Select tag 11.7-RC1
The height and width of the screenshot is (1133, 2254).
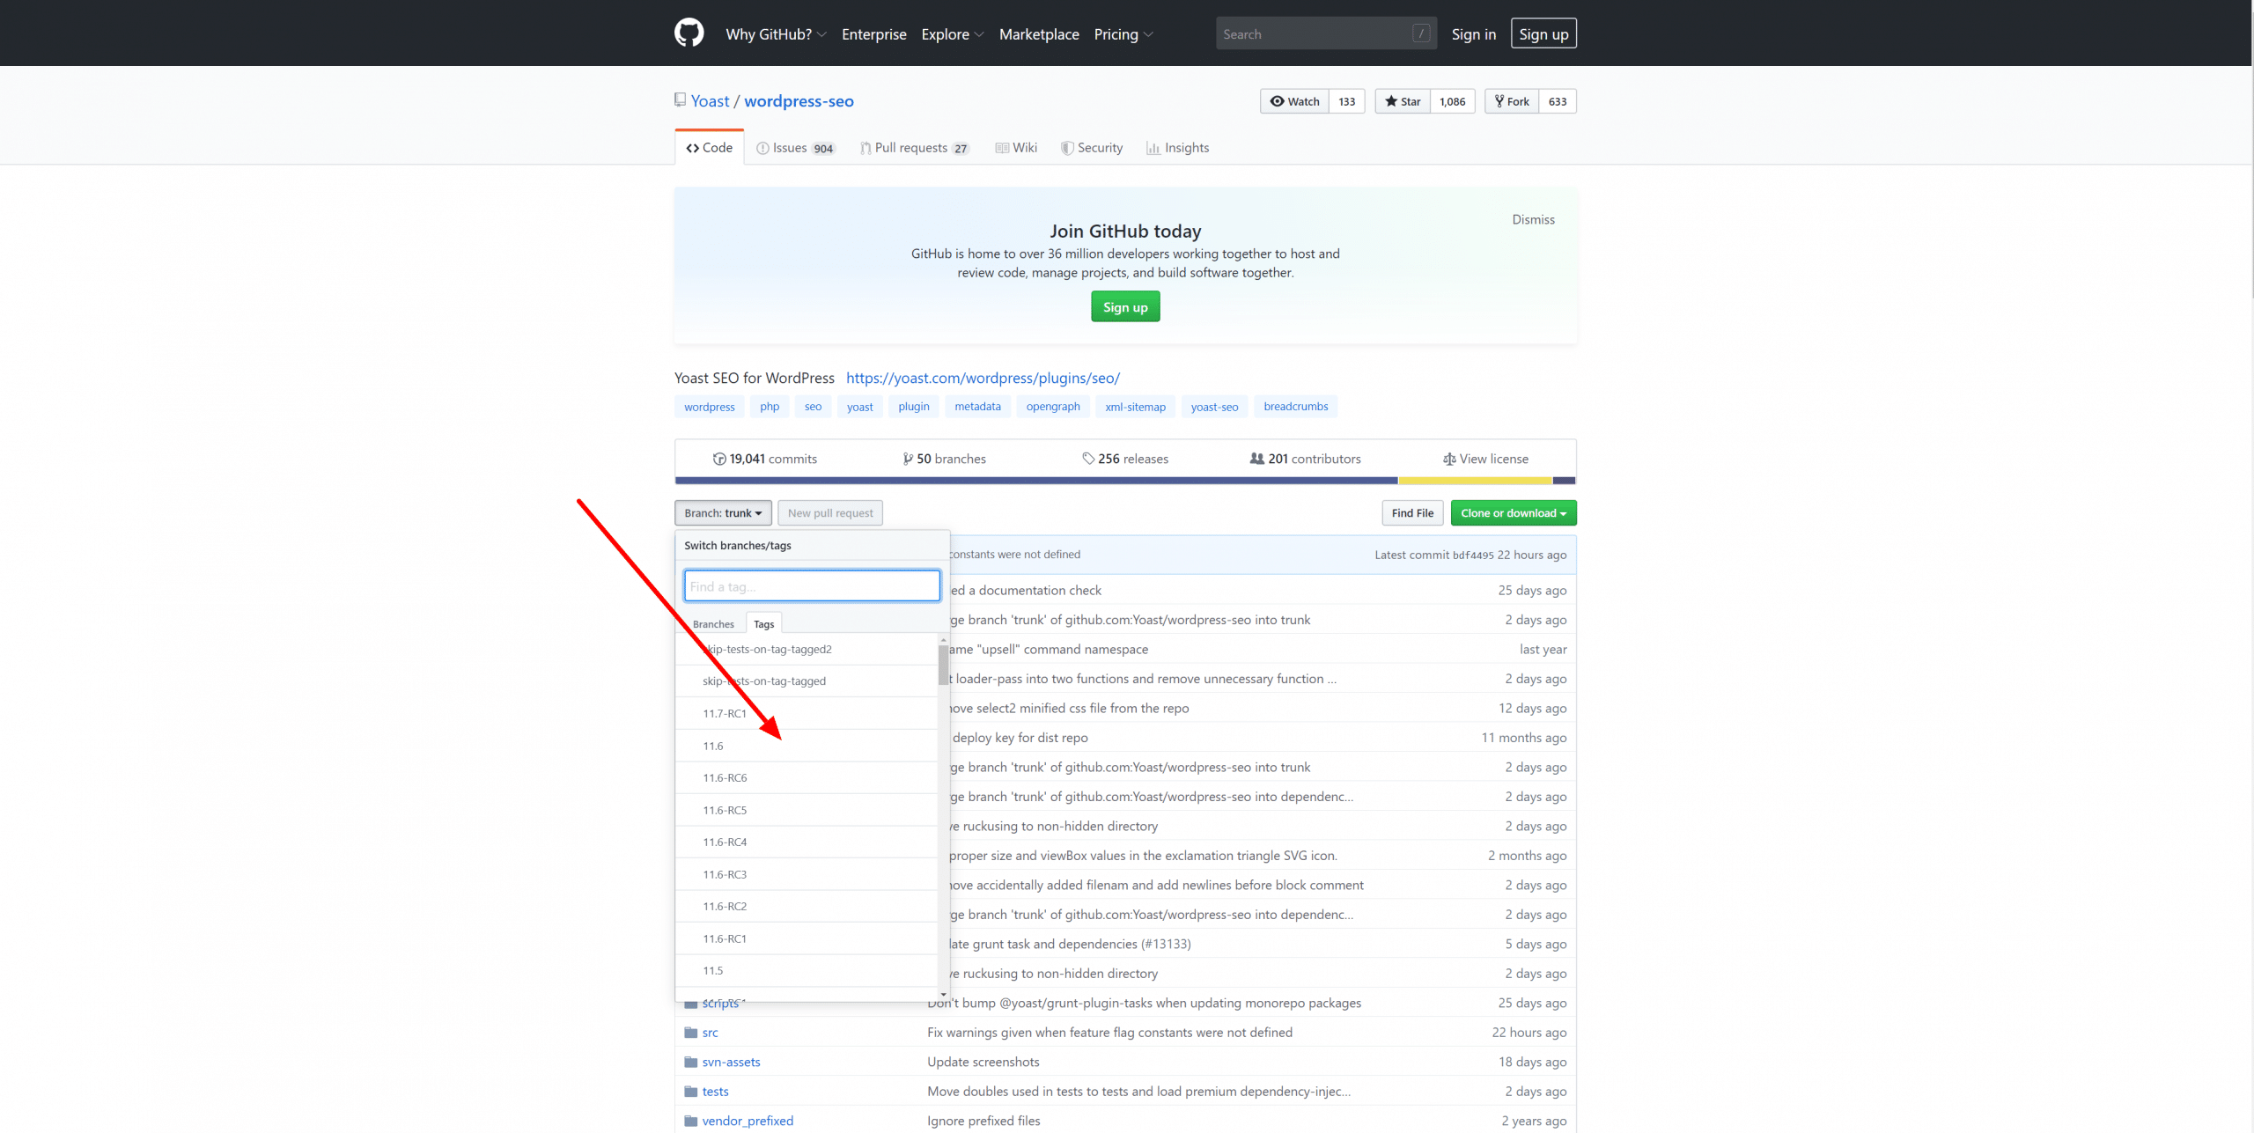click(x=807, y=714)
